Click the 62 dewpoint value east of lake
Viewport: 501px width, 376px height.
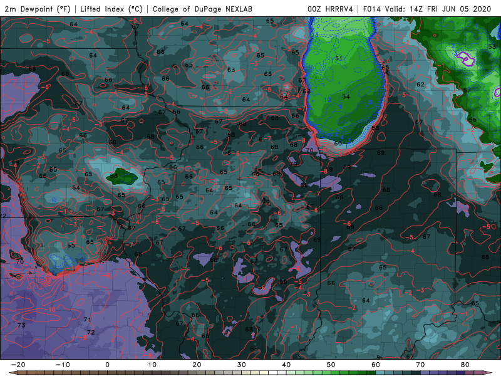point(420,85)
